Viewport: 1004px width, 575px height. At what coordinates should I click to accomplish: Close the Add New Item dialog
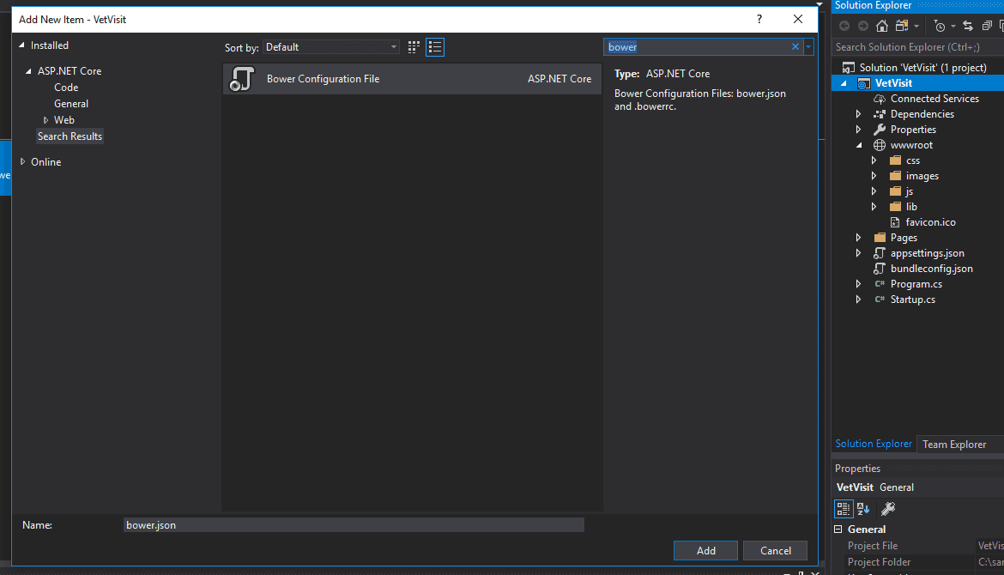pyautogui.click(x=798, y=19)
